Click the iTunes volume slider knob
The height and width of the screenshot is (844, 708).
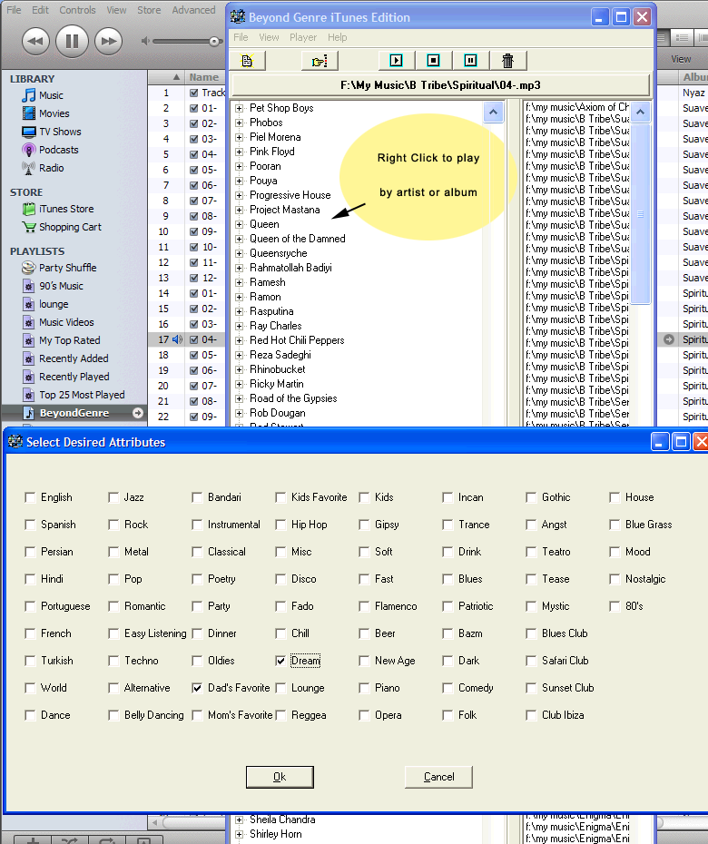pos(214,42)
